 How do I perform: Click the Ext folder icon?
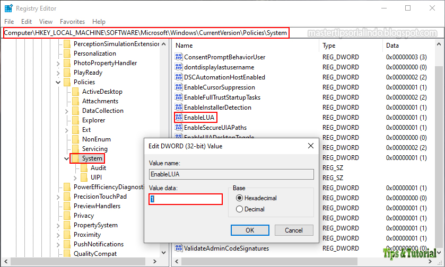click(x=76, y=130)
